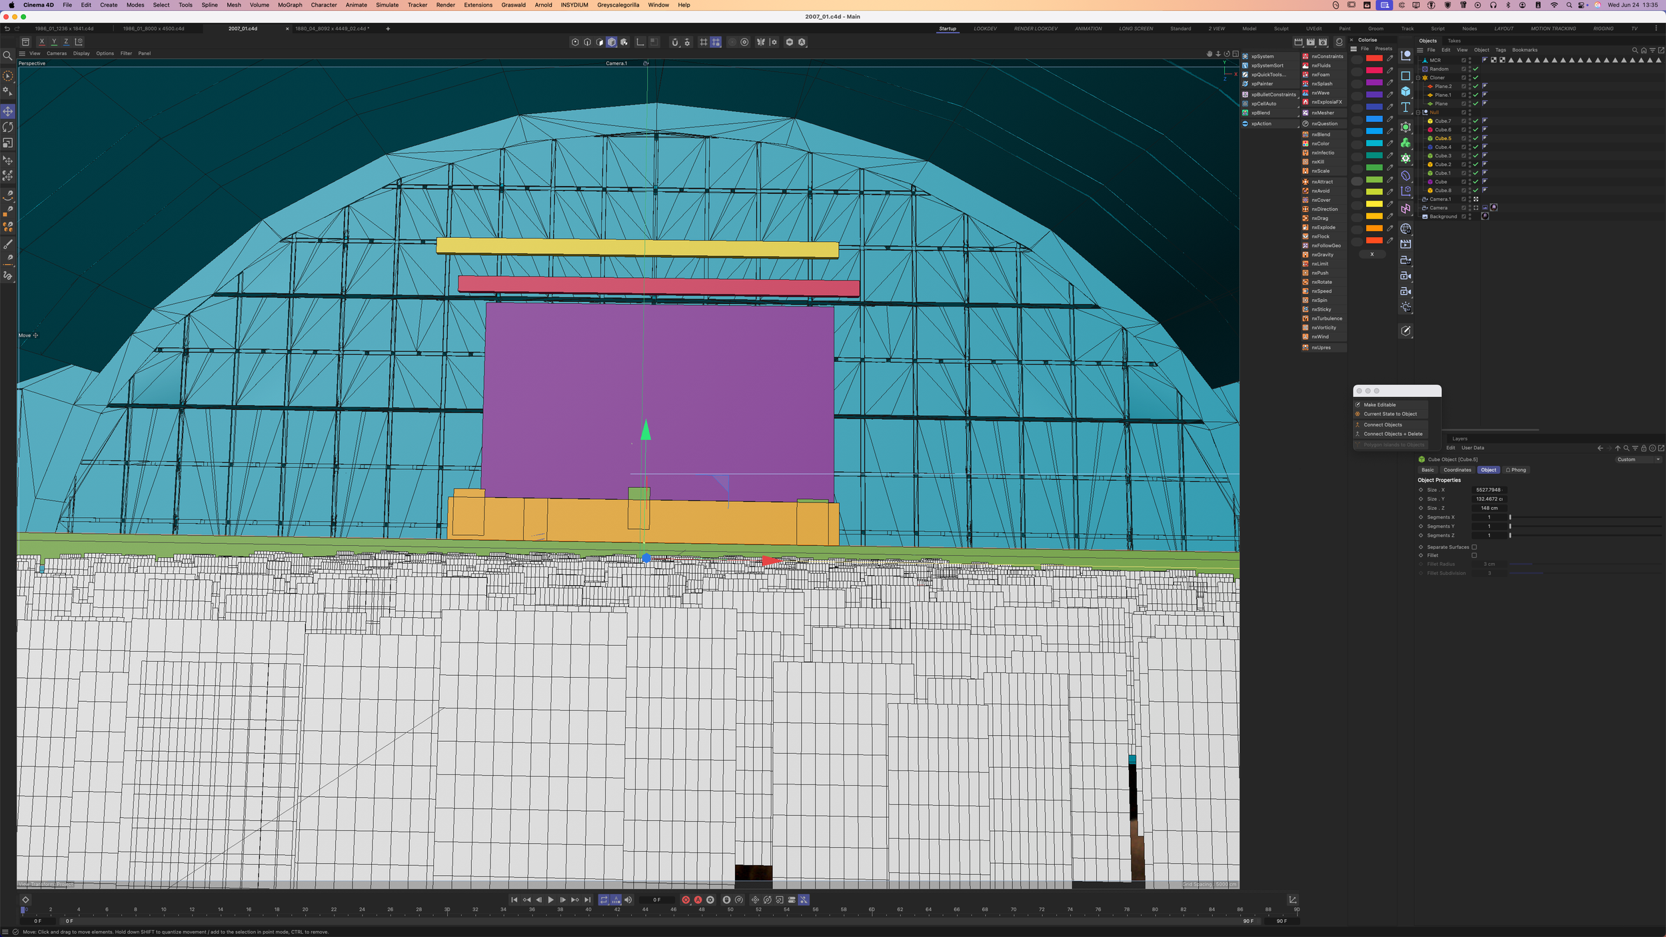Collapse the Cloner hierarchy in Objects manager
Screen dimensions: 1666x937
click(1418, 77)
